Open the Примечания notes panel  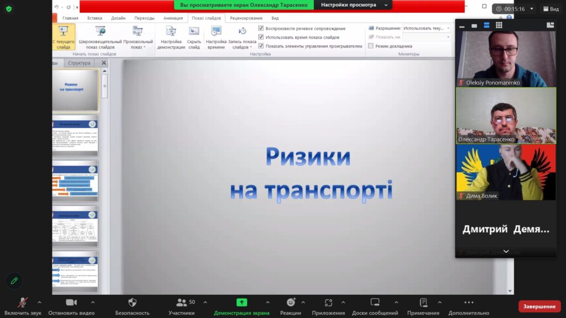(x=423, y=306)
